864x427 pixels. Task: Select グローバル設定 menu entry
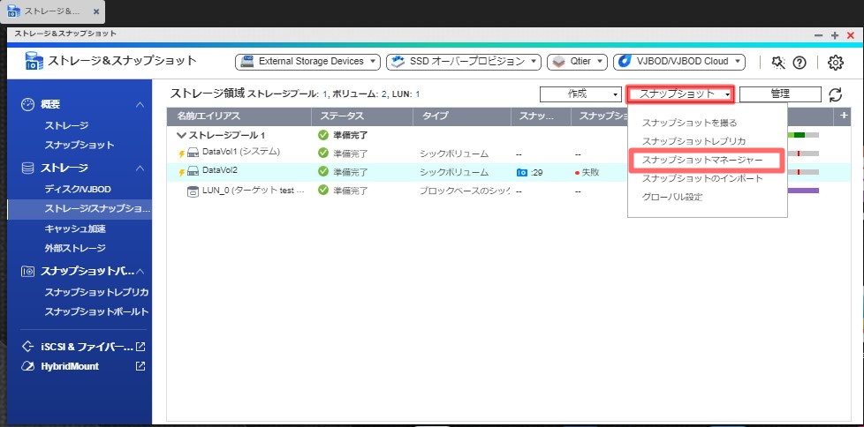[x=672, y=197]
